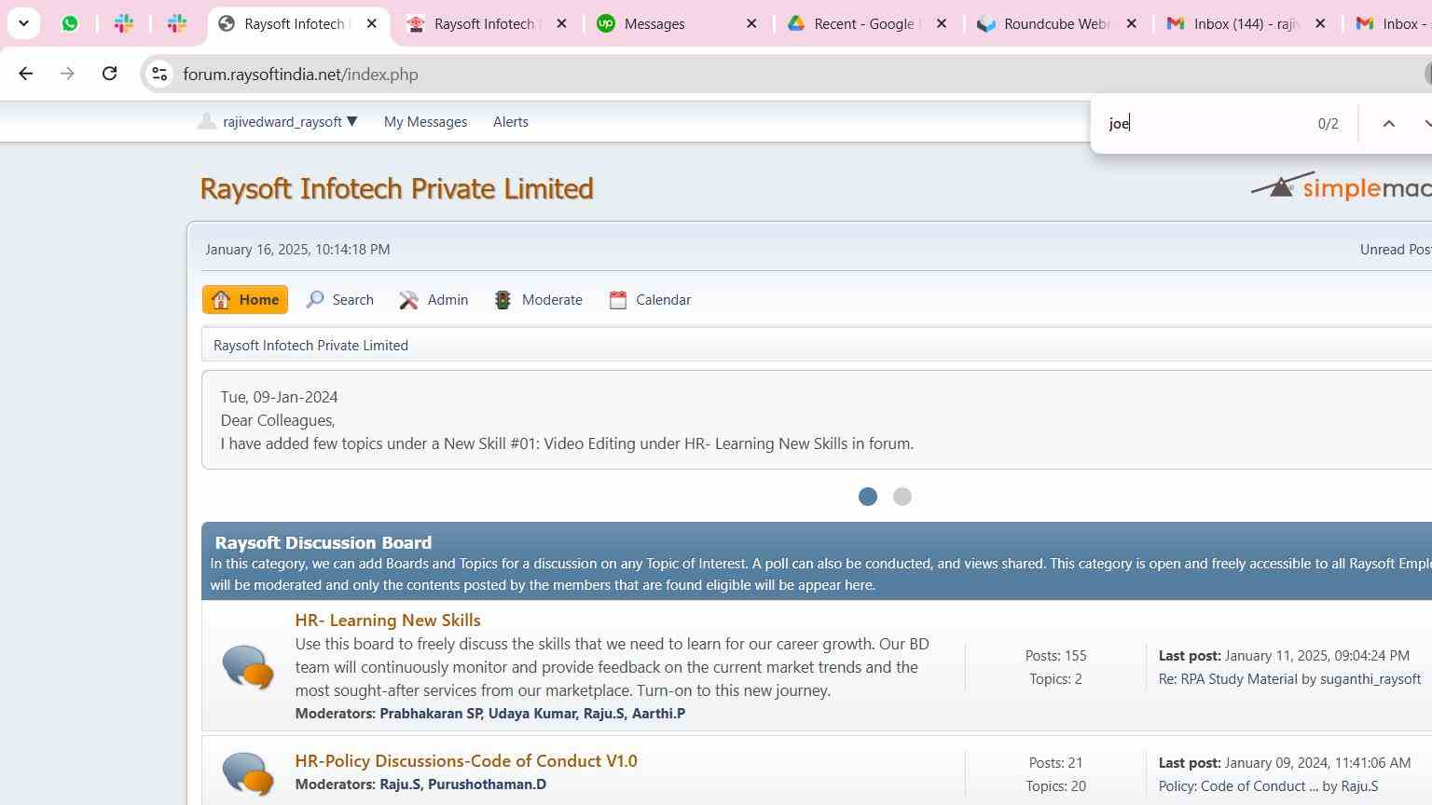Switch to the Recent - Google Drive tab
Viewport: 1432px width, 805px height.
[853, 23]
